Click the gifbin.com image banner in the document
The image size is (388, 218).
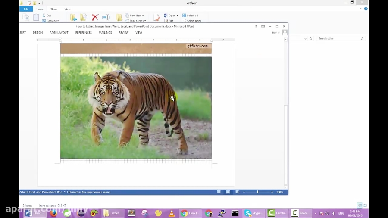pyautogui.click(x=136, y=48)
